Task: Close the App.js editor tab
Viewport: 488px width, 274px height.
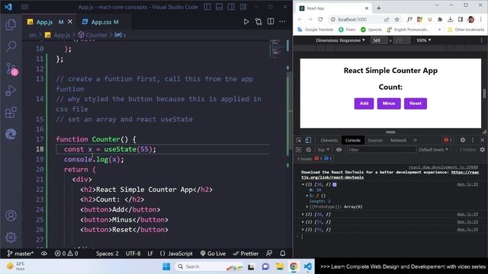Action: (x=70, y=22)
